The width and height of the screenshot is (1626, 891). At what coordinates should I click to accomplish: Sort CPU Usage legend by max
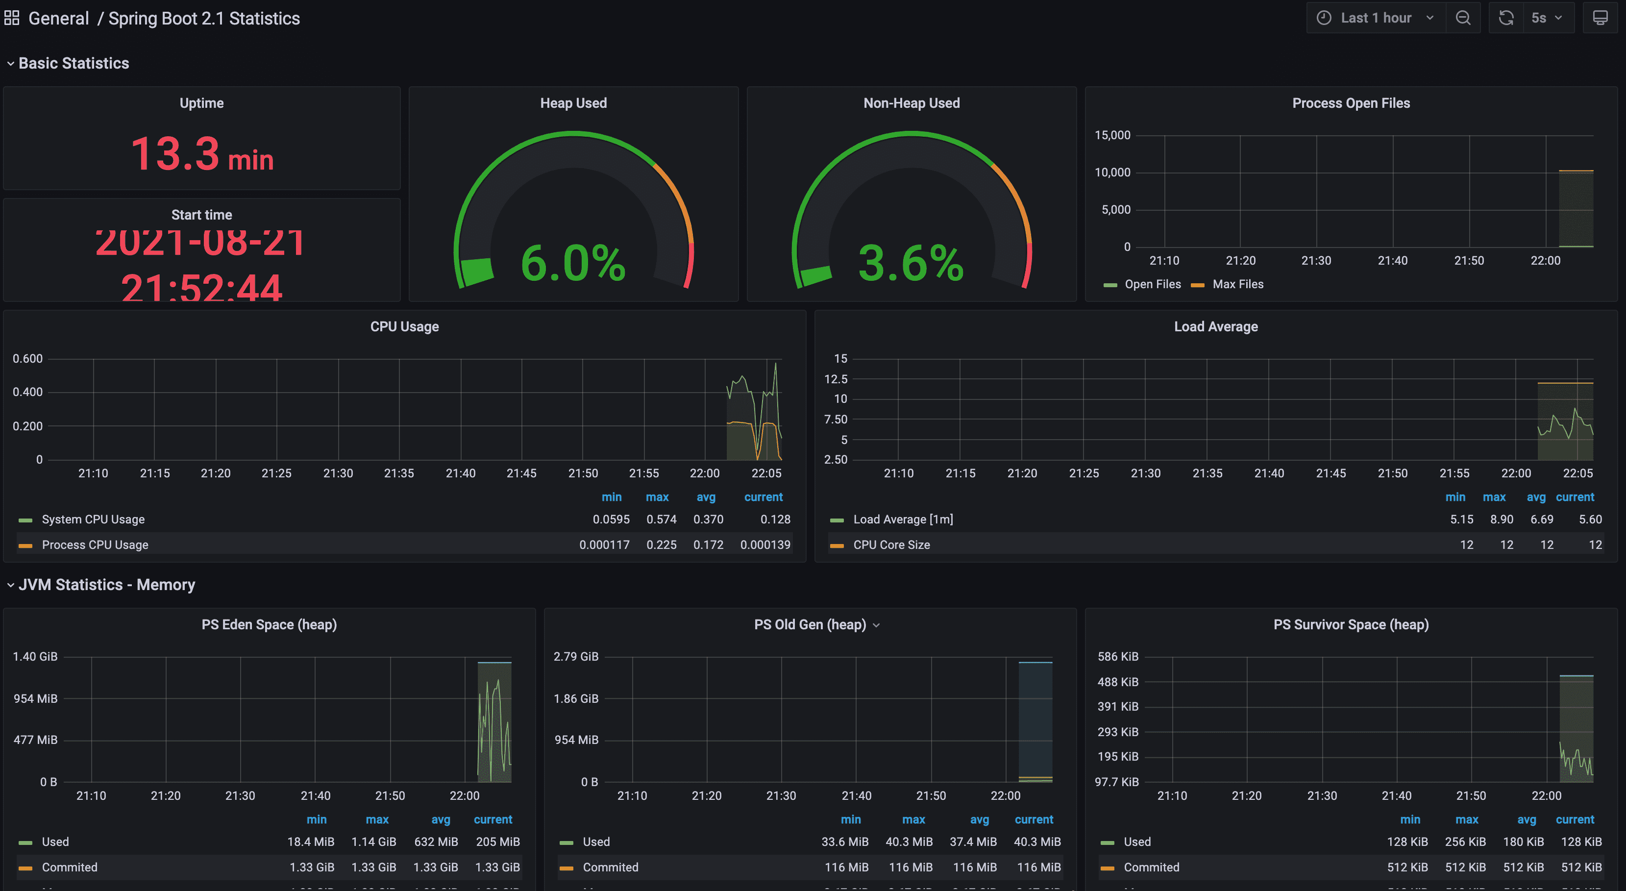click(x=657, y=497)
